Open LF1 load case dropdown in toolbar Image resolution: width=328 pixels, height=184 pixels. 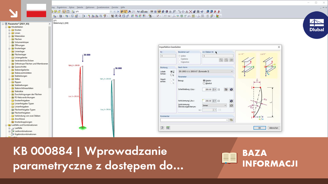111,12
